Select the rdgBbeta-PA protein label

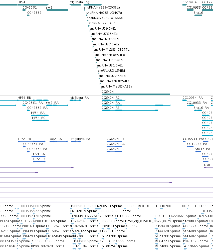[81, 139]
